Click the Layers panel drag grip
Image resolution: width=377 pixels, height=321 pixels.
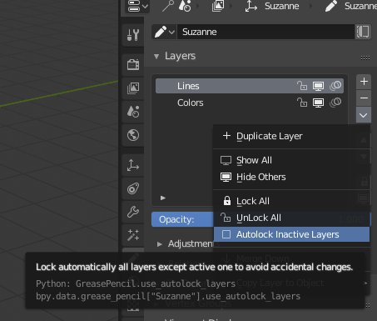point(365,58)
